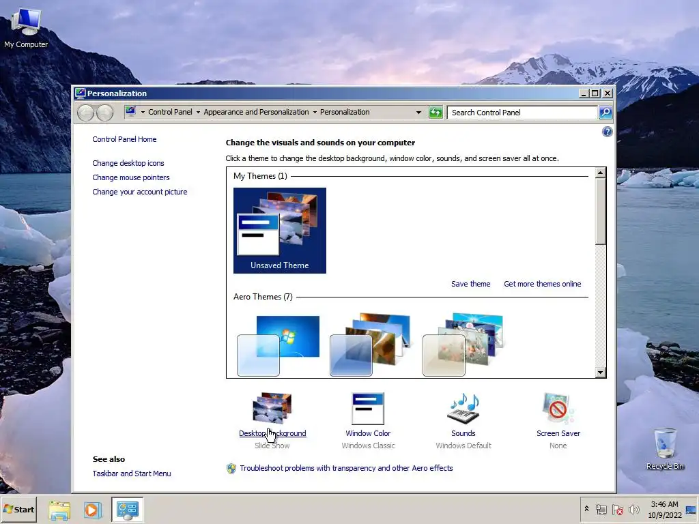Open the Screen Saver icon
The height and width of the screenshot is (524, 699).
coord(558,408)
